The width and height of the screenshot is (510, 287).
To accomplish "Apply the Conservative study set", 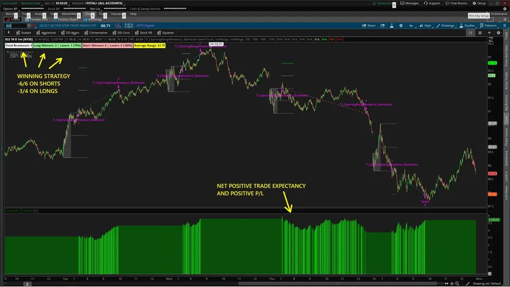I will coord(96,32).
